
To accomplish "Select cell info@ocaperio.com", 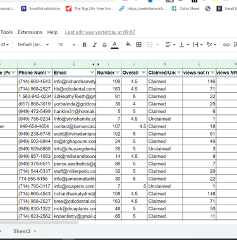I will tap(74, 186).
